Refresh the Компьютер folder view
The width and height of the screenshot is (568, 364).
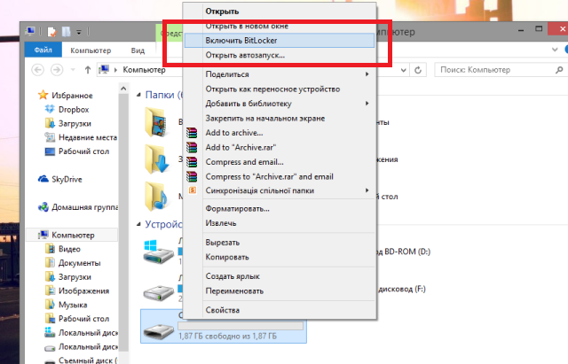click(x=418, y=70)
